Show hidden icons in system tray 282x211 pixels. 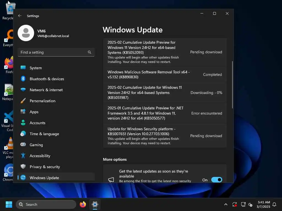click(x=226, y=204)
